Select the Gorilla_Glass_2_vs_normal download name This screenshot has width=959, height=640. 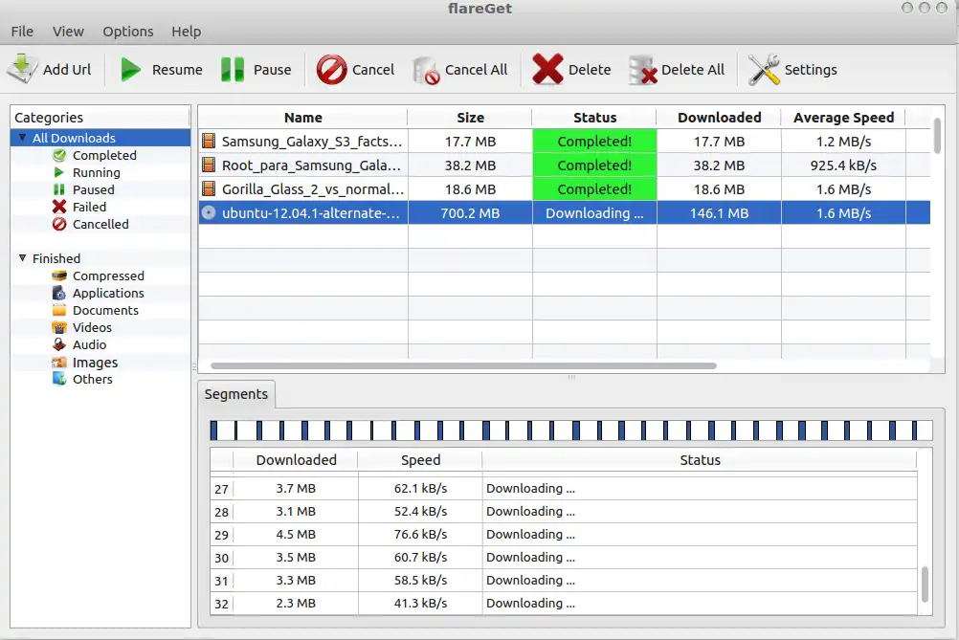(x=313, y=188)
